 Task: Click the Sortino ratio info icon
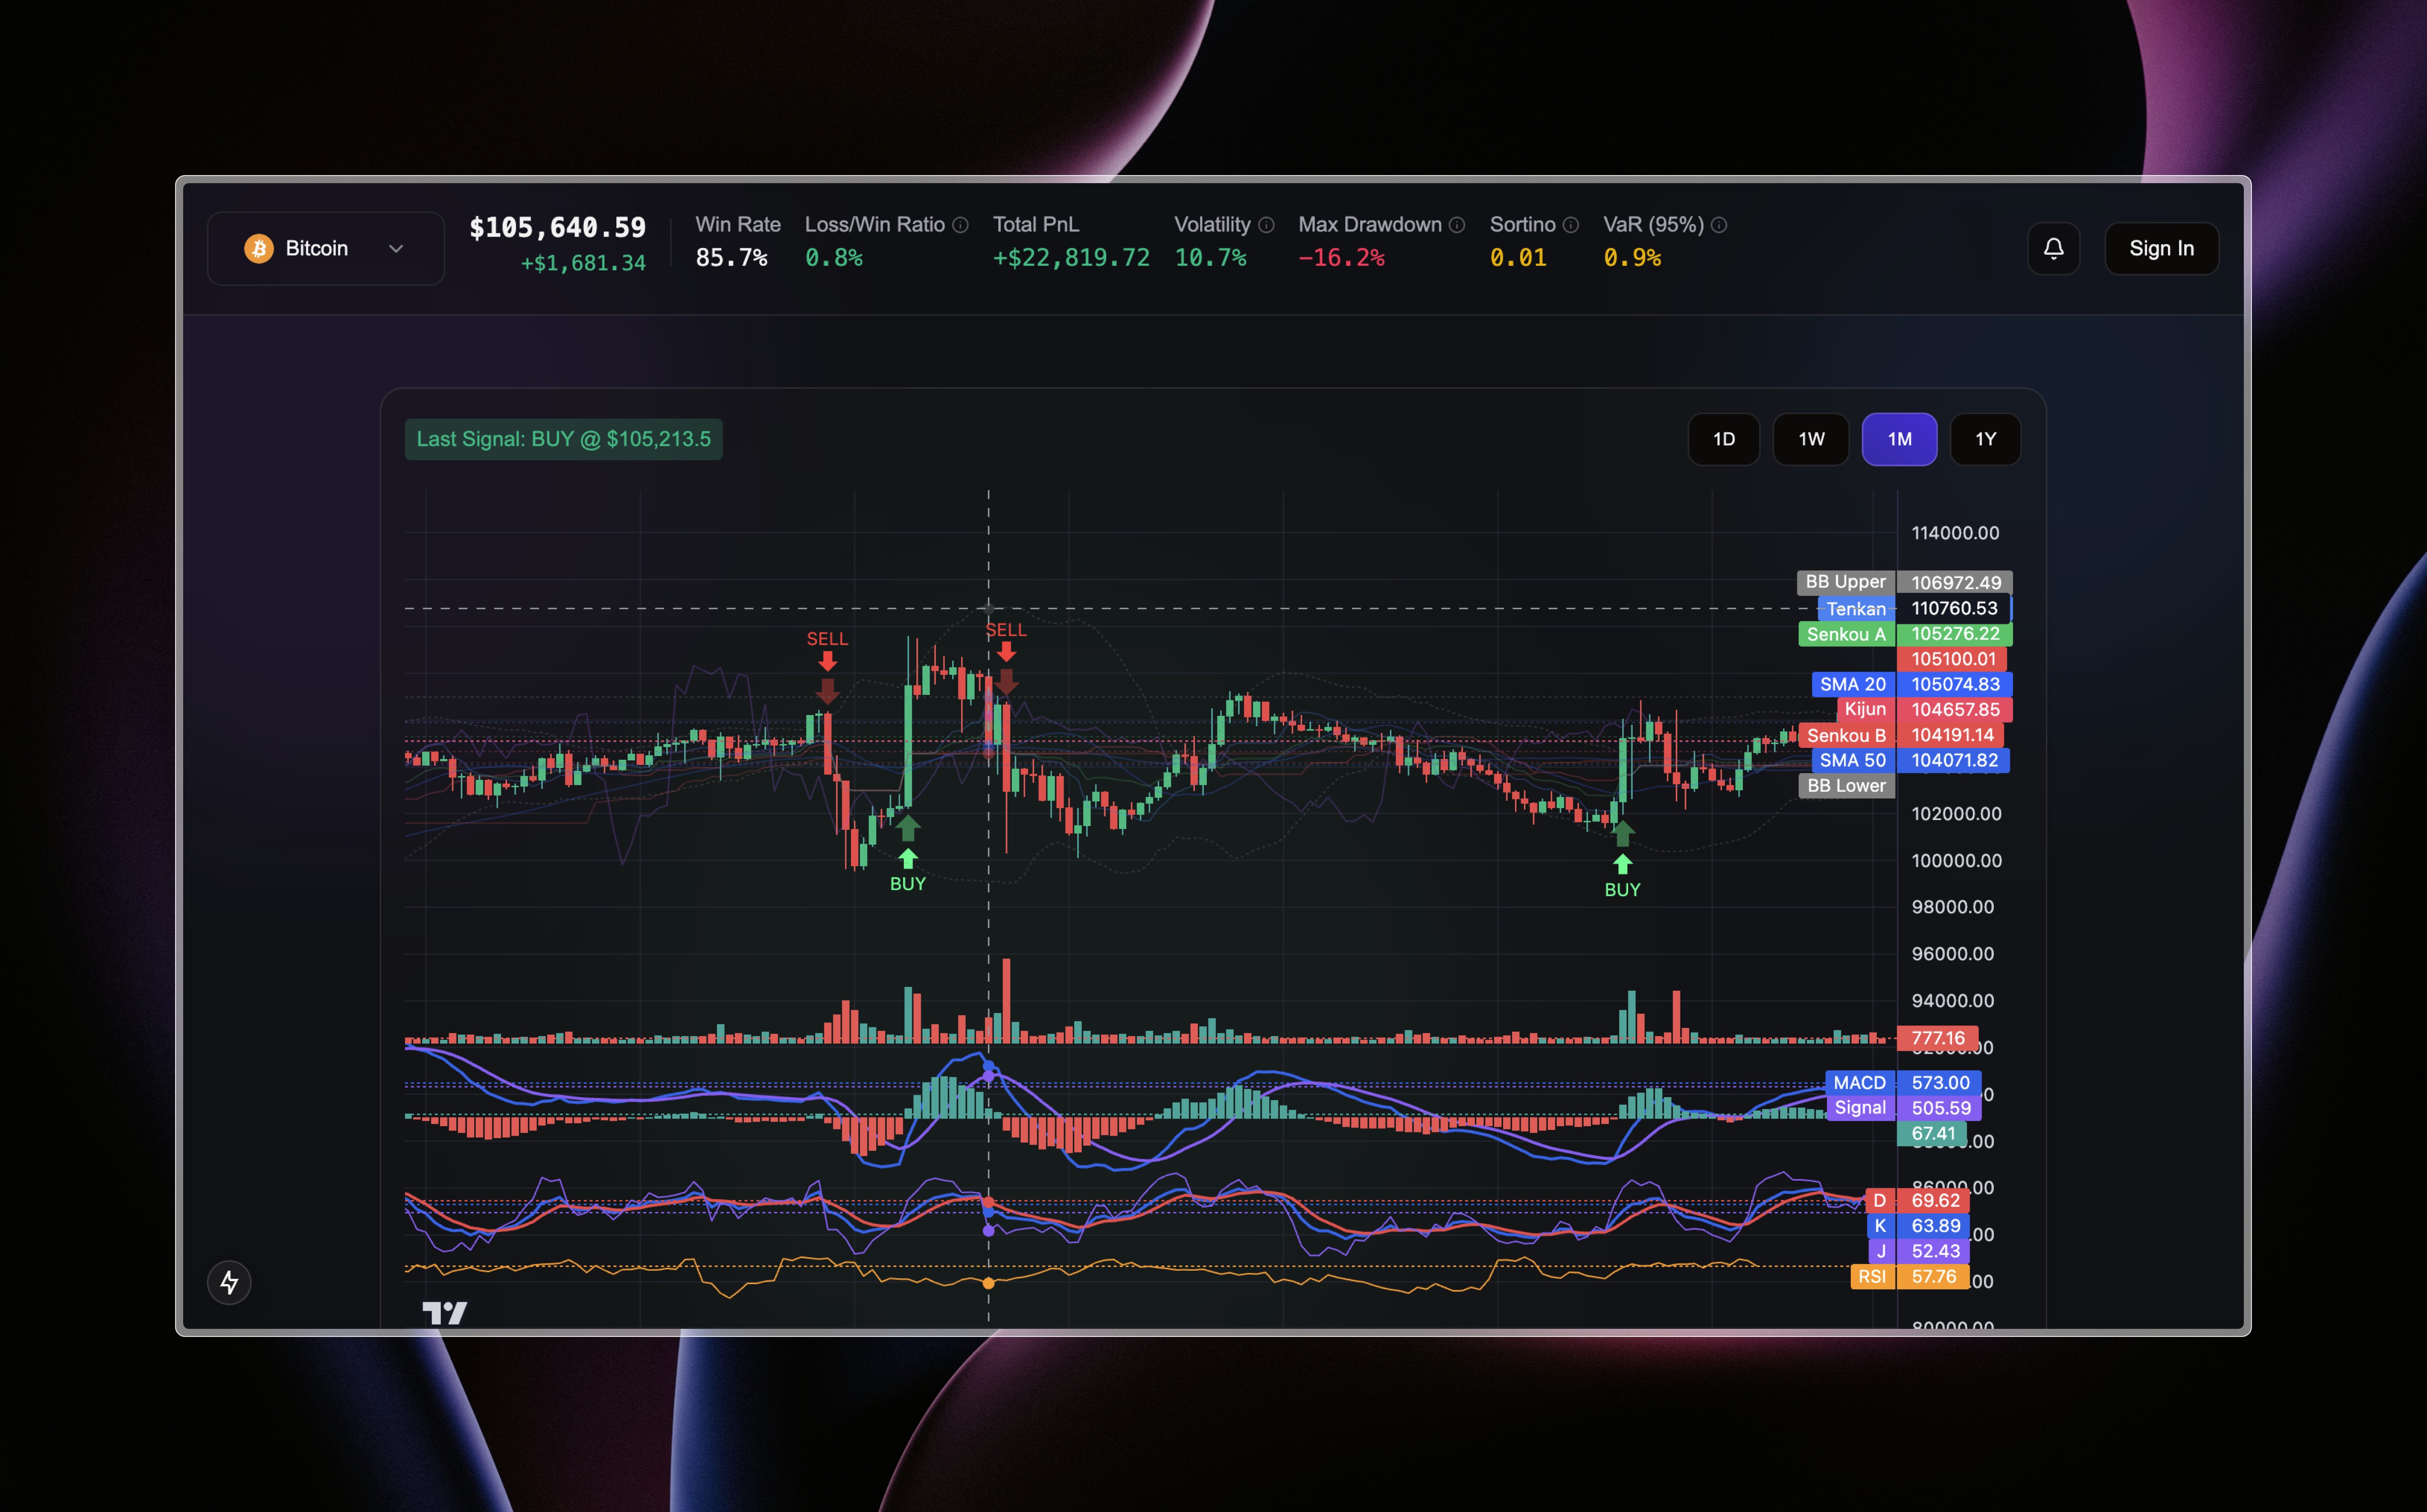(1571, 225)
